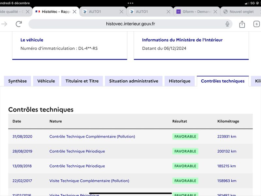The width and height of the screenshot is (261, 196).
Task: Click the date 31/08/2020
Action: tap(22, 137)
